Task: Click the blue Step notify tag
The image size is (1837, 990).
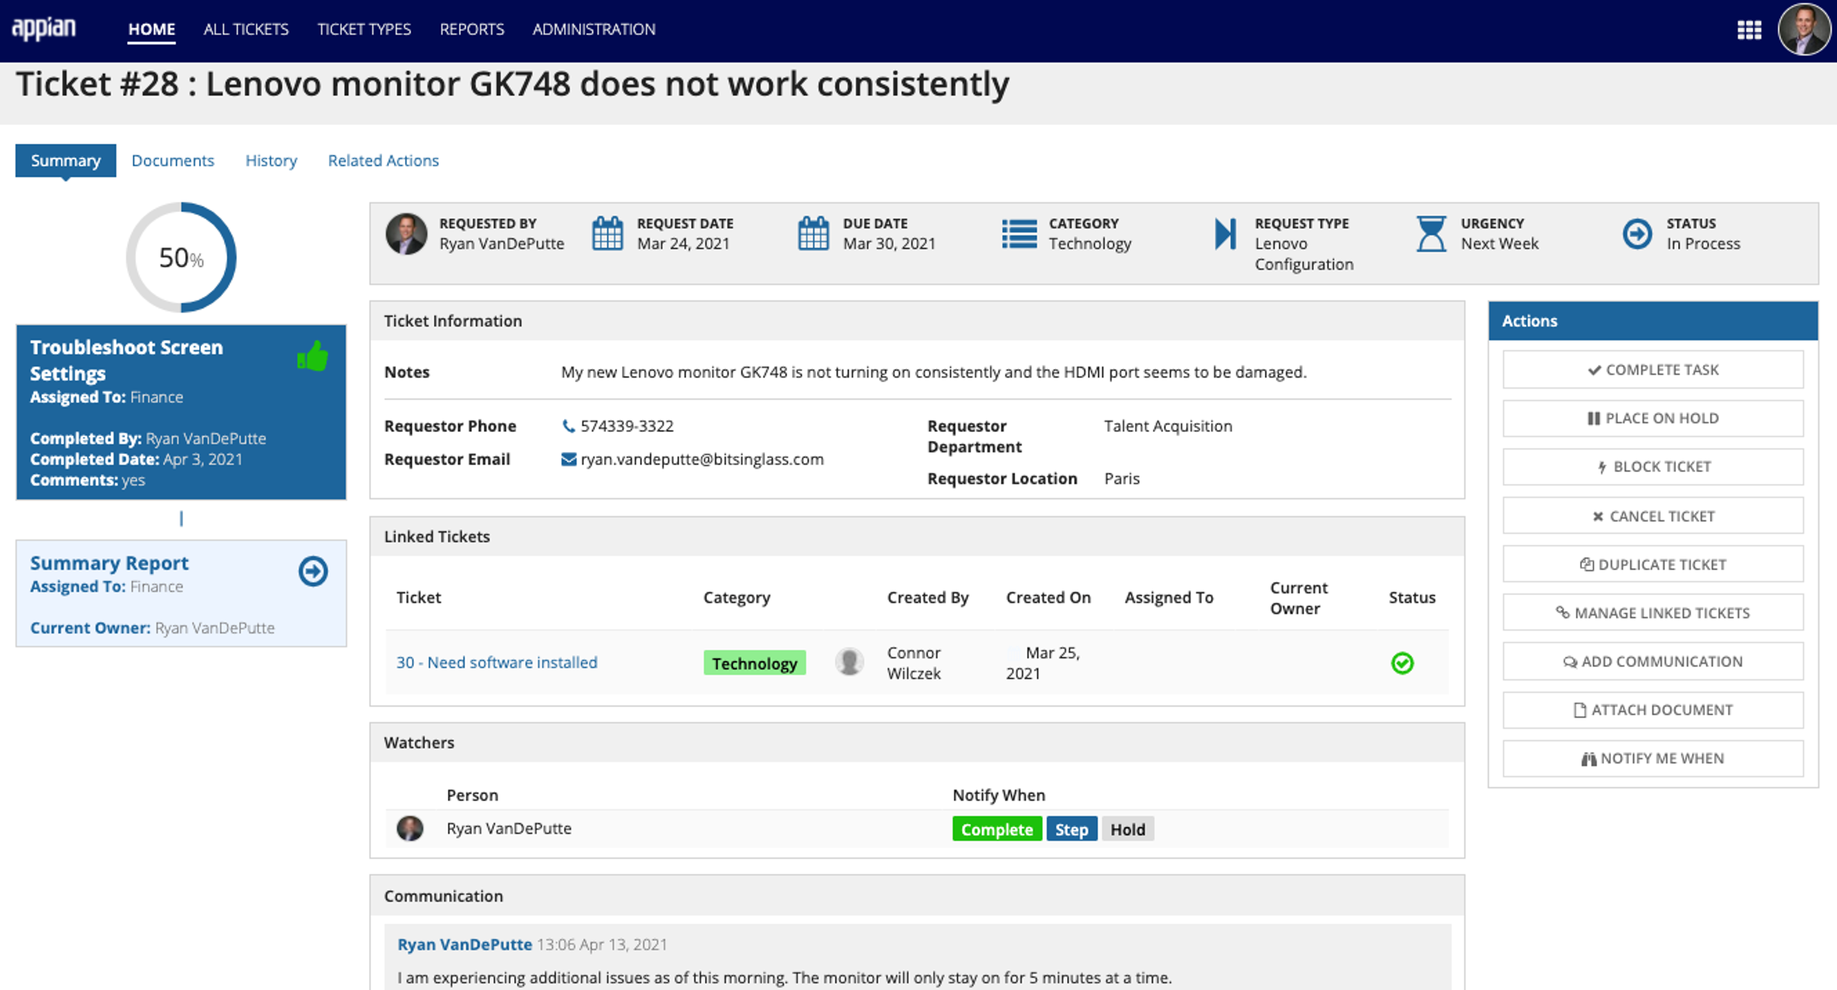Action: click(1071, 830)
